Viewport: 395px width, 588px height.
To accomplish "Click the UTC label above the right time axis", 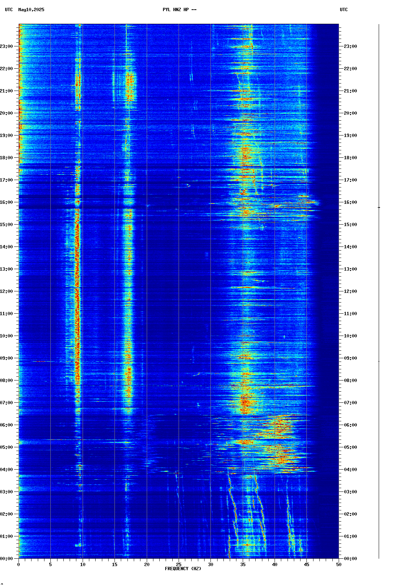I will coord(344,10).
